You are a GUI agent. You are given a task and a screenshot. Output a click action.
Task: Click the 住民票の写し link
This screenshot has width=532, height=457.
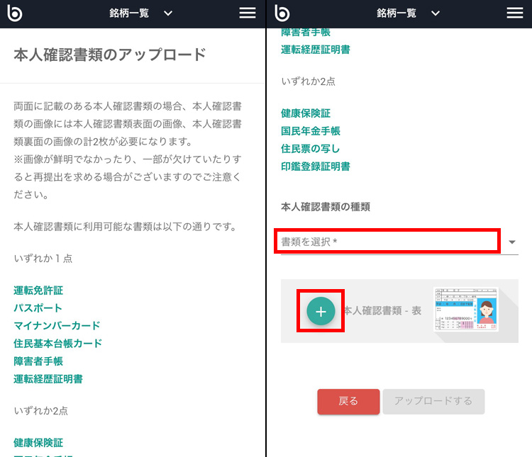tap(310, 149)
